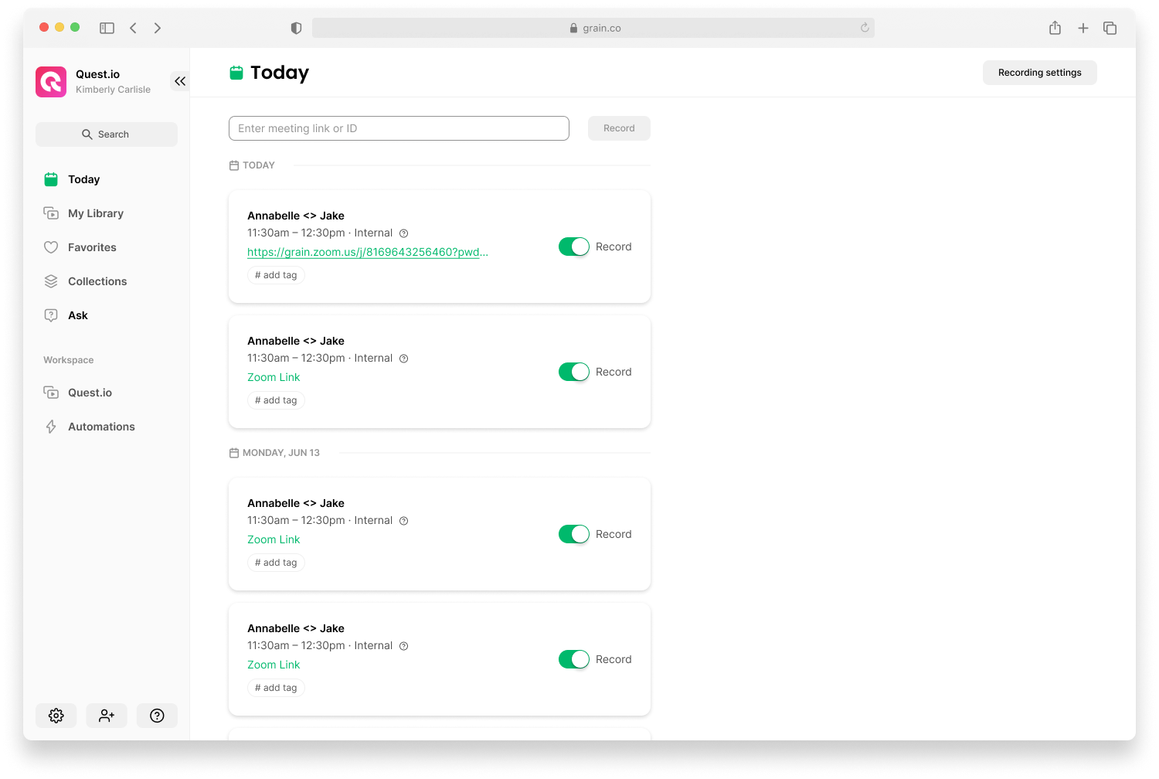Viewport: 1159px width, 779px height.
Task: Open the Favorites section
Action: [x=90, y=247]
